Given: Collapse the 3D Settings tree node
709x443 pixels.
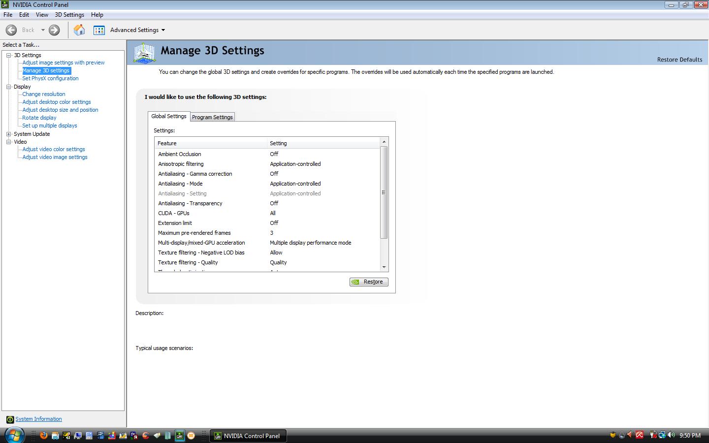Looking at the screenshot, I should click(8, 55).
